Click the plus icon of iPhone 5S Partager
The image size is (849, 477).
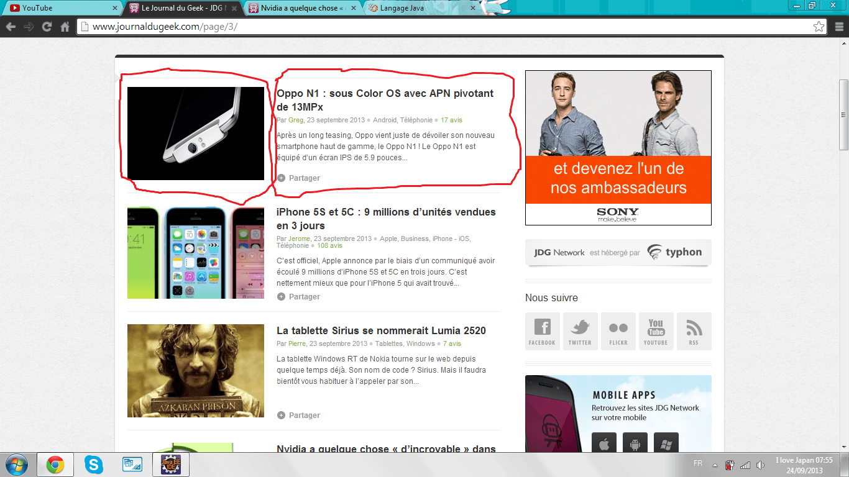281,297
